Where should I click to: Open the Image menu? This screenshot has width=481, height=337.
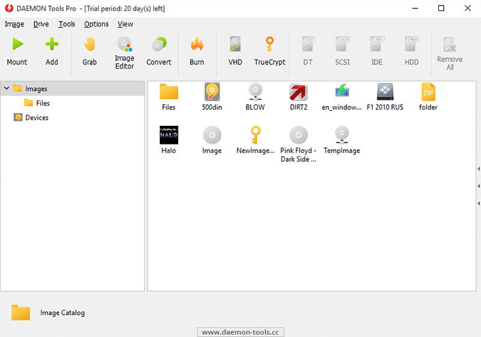(14, 24)
